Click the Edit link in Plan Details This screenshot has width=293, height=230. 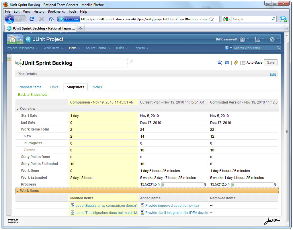[273, 75]
